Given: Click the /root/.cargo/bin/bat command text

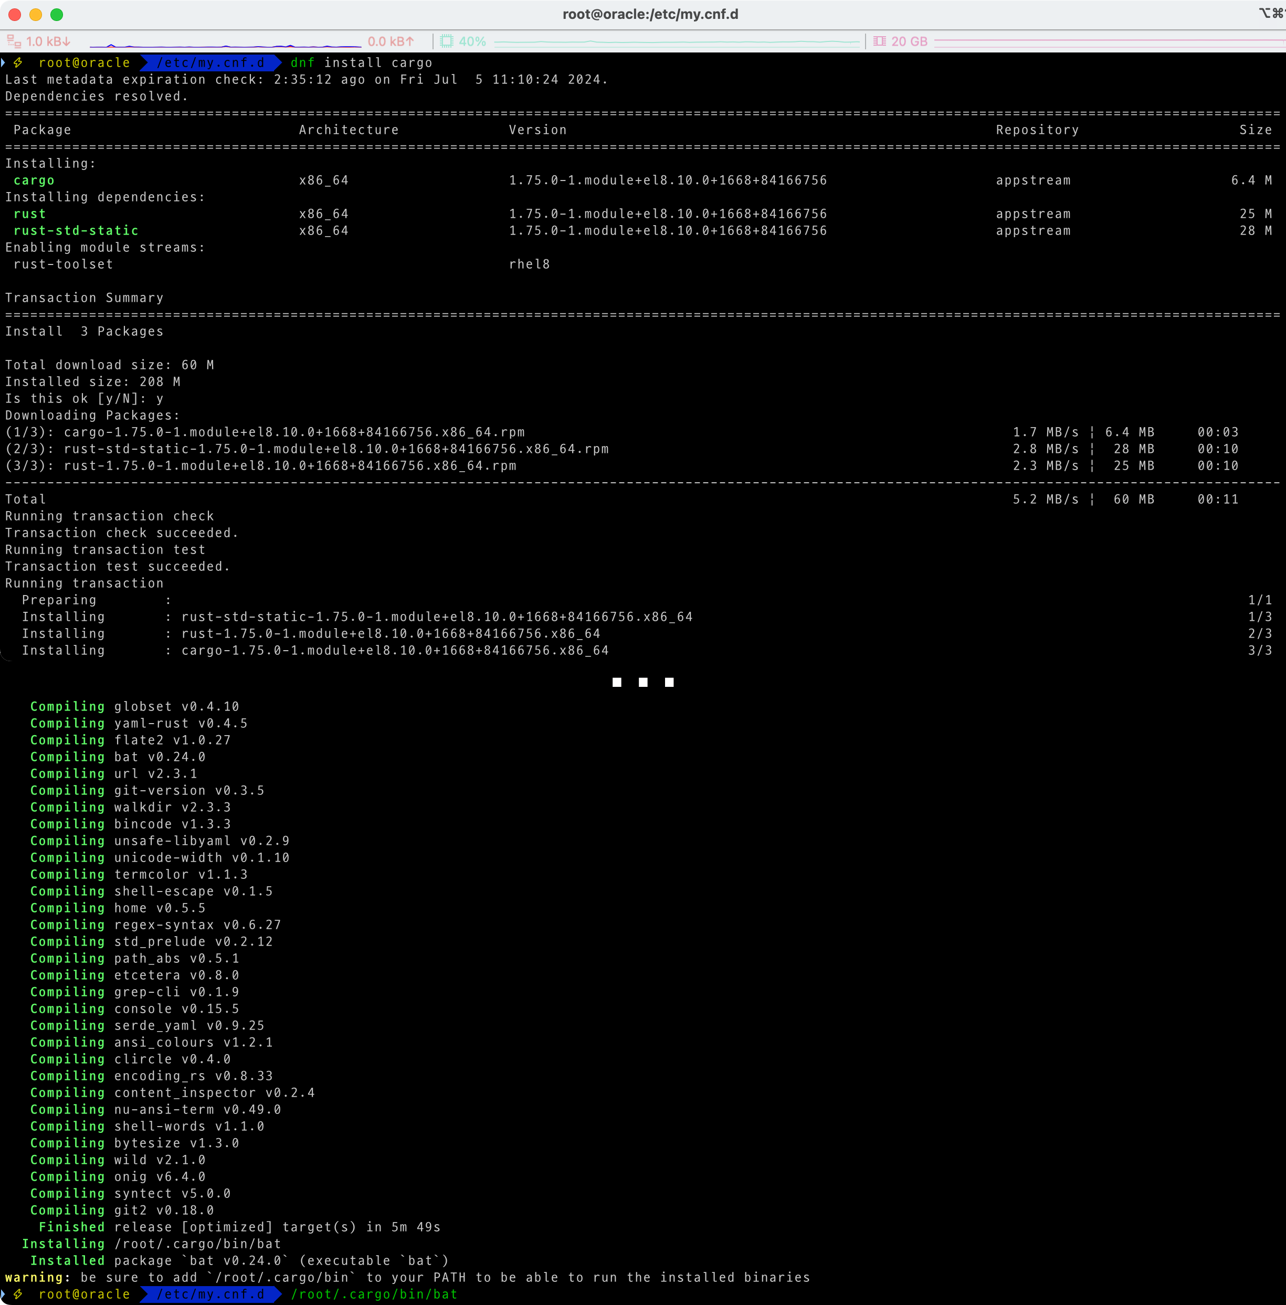Looking at the screenshot, I should [374, 1294].
